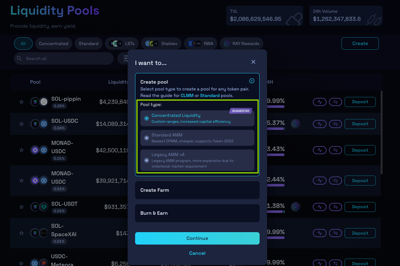Viewport: 400px width, 266px height.
Task: Expand the Create Farm option
Action: [x=197, y=190]
